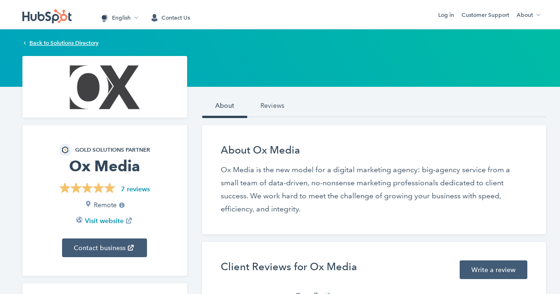560x294 pixels.
Task: Go to Back to Solutions Directory
Action: coord(64,43)
